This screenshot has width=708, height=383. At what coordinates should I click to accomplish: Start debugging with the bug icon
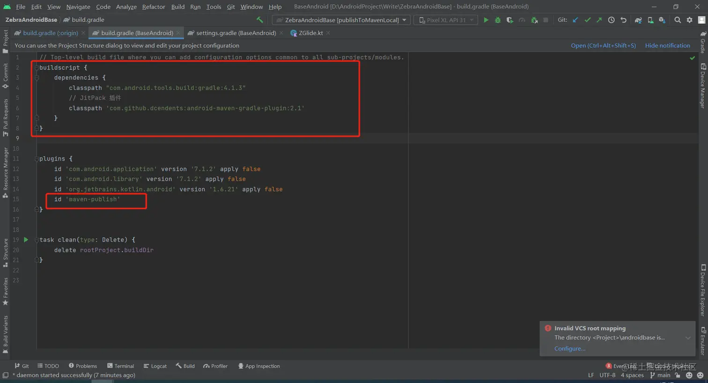point(498,20)
